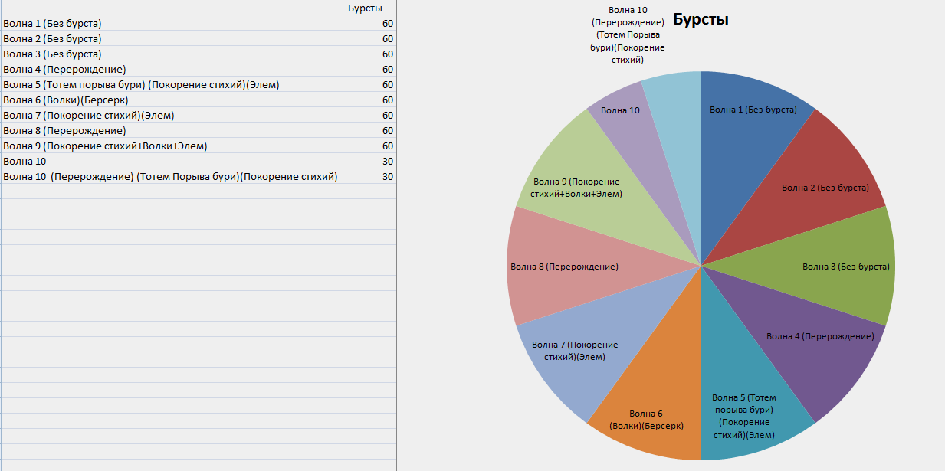Viewport: 945px width, 471px height.
Task: Select the chart title Бурсты
Action: click(x=701, y=20)
